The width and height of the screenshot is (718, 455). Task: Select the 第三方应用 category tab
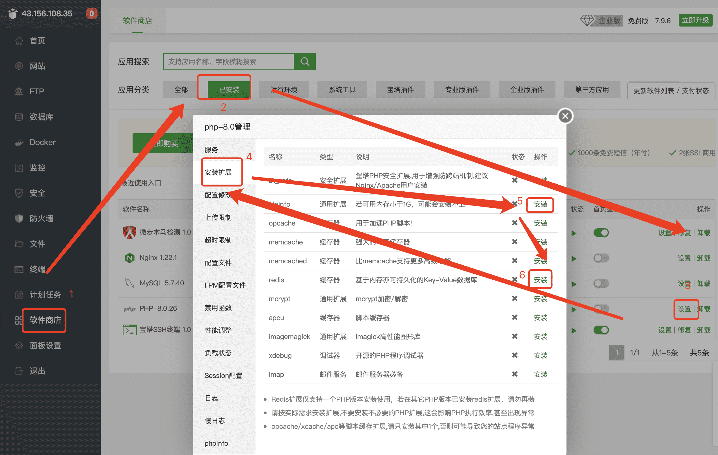tap(592, 90)
